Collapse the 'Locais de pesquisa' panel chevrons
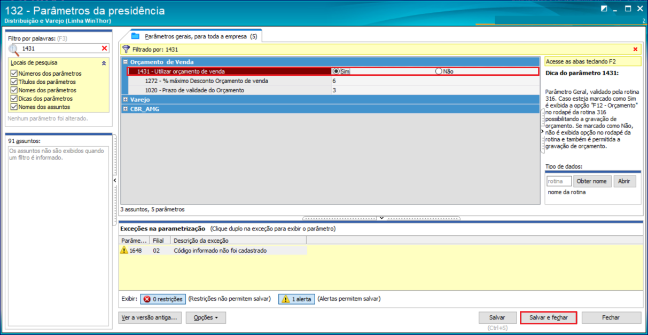Image resolution: width=648 pixels, height=335 pixels. pyautogui.click(x=104, y=63)
